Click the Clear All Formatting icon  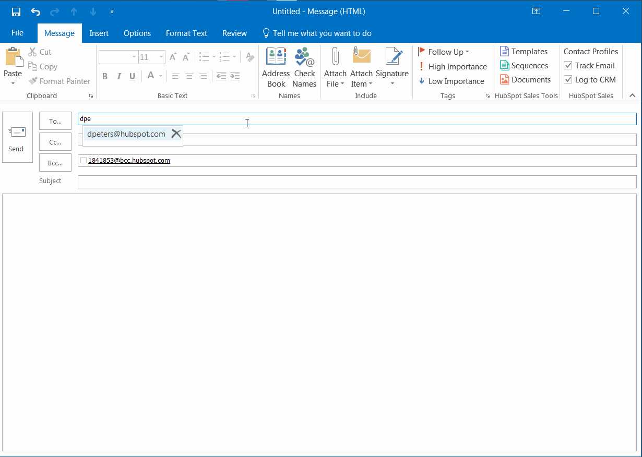click(x=250, y=57)
